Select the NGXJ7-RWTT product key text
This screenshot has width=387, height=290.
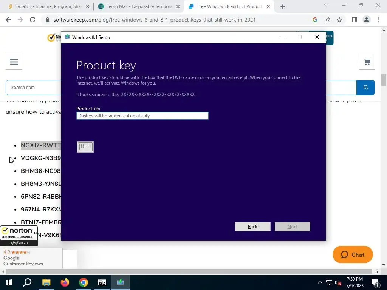click(41, 145)
